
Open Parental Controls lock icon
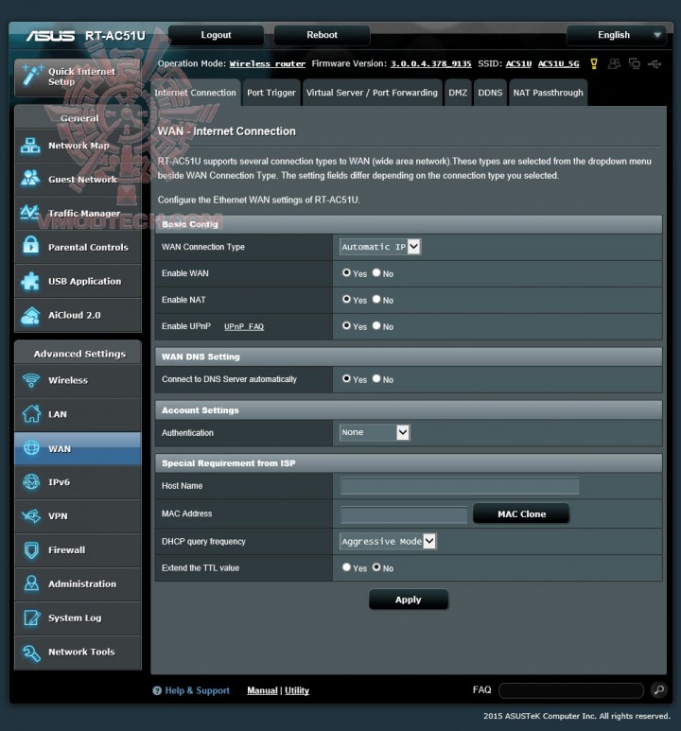31,246
